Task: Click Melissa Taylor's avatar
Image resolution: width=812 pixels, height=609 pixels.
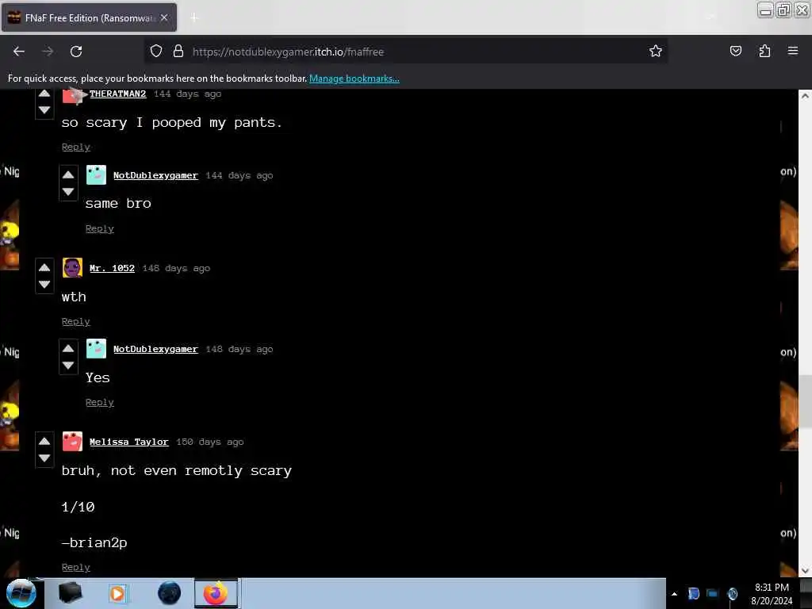Action: pyautogui.click(x=72, y=441)
